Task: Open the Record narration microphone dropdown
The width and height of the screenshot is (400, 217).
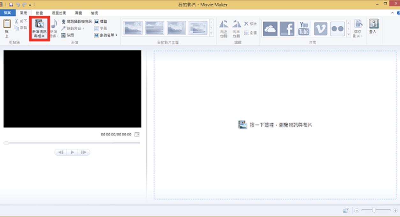Action: (x=73, y=28)
